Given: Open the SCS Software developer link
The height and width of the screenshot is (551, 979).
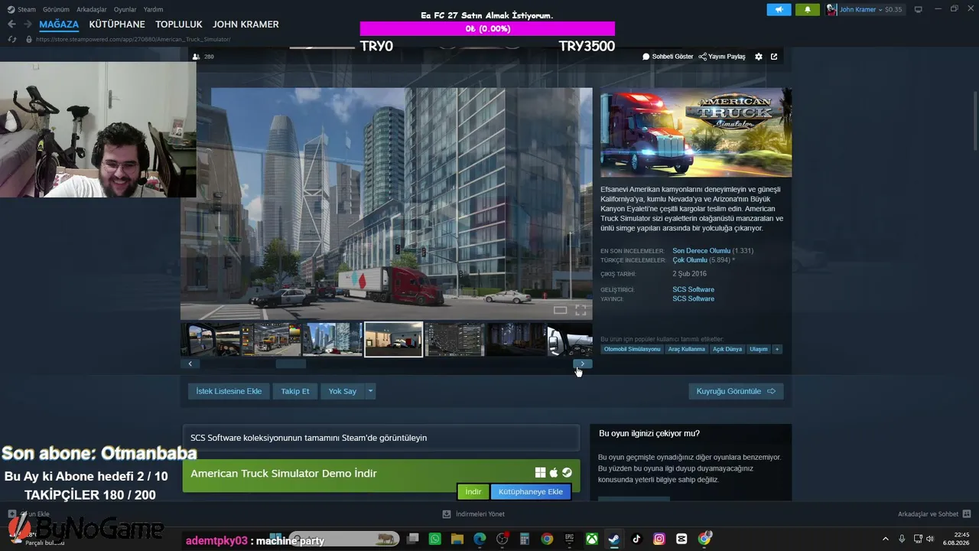Looking at the screenshot, I should (x=693, y=289).
